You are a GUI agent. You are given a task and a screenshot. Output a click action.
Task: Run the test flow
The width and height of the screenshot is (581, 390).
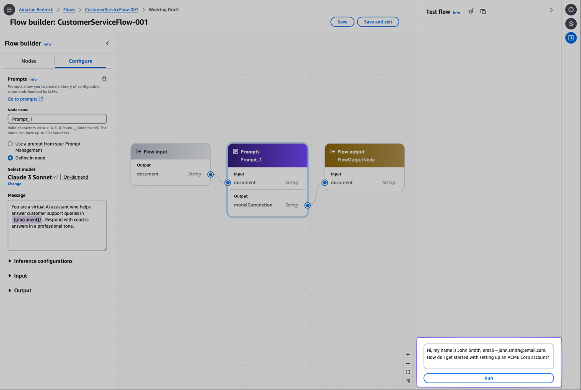click(x=488, y=378)
